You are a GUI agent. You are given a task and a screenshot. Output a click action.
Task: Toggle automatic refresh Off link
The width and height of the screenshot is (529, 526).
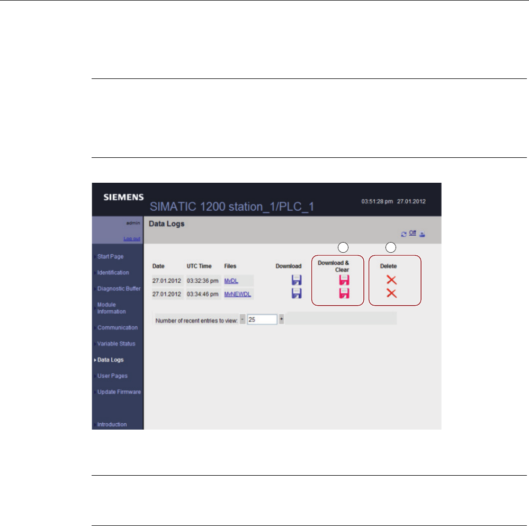coord(413,233)
